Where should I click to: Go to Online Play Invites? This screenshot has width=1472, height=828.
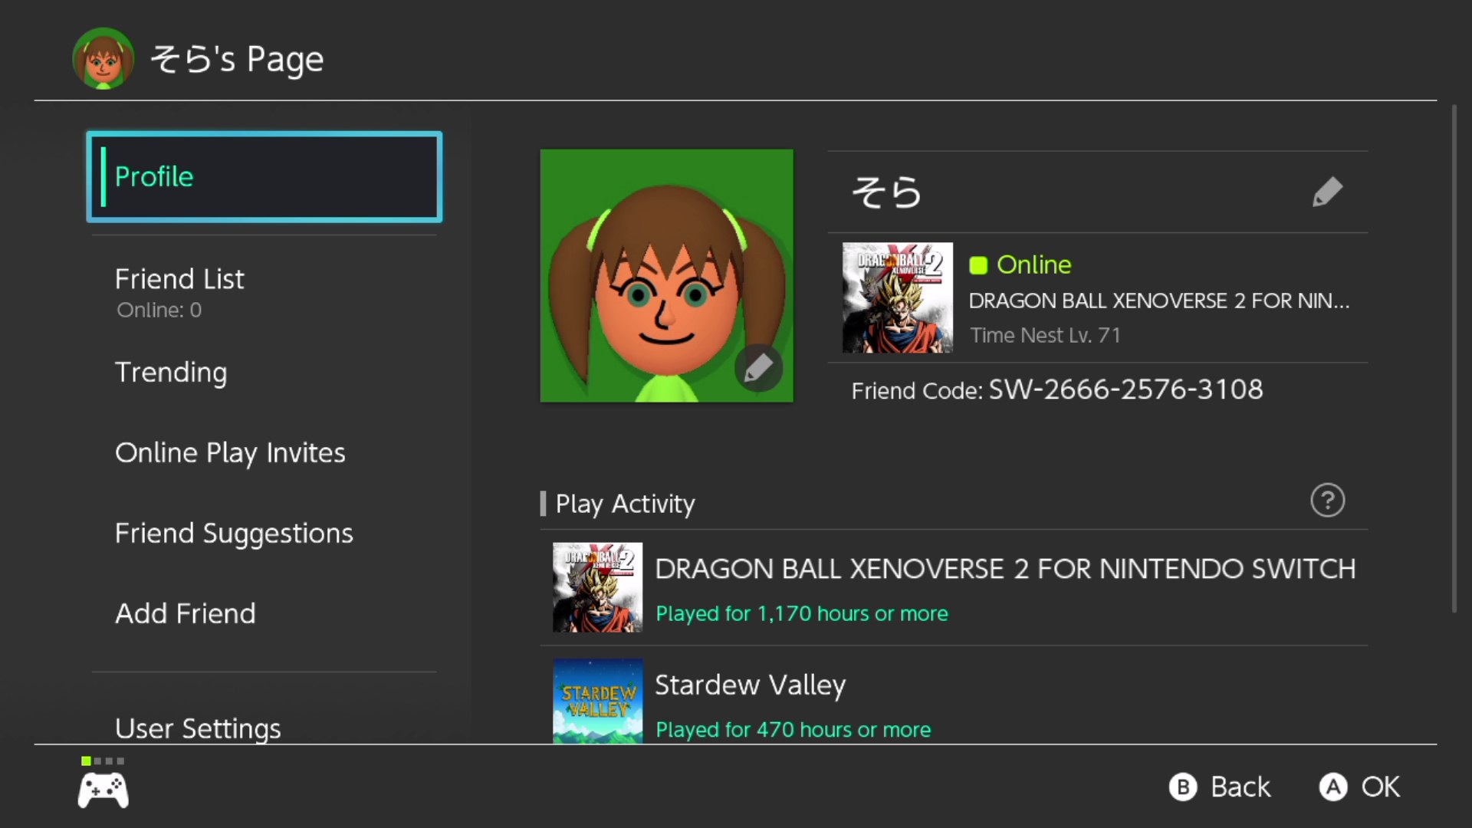230,453
